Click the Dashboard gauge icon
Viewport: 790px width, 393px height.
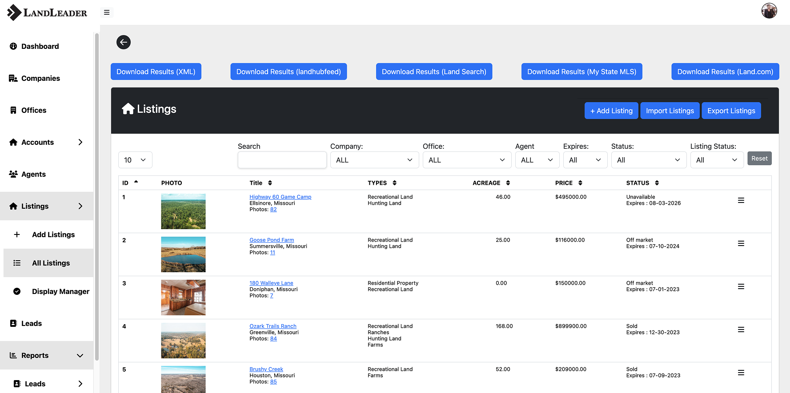click(13, 46)
